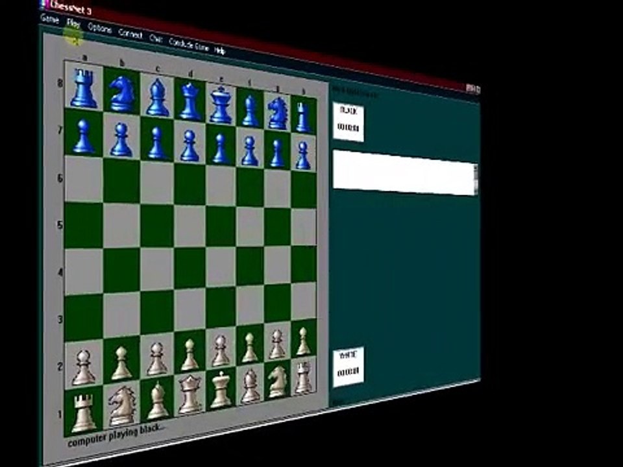Pick the white pawn on a2
The image size is (623, 467).
tap(83, 368)
